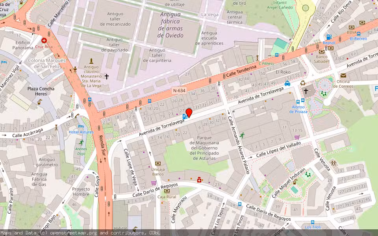
Task: Click the Antigua fábrica de armas de Oviedo label
Action: (x=170, y=25)
